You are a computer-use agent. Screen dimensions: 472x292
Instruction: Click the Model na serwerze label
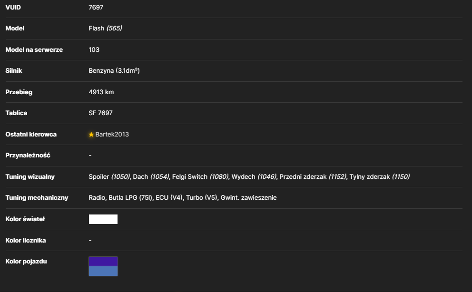(x=34, y=49)
